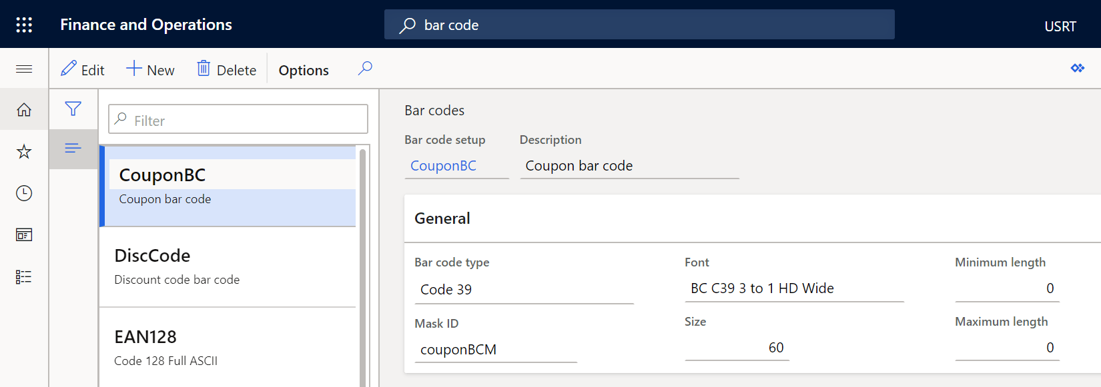Click the bar code search box
This screenshot has width=1101, height=387.
[x=639, y=25]
